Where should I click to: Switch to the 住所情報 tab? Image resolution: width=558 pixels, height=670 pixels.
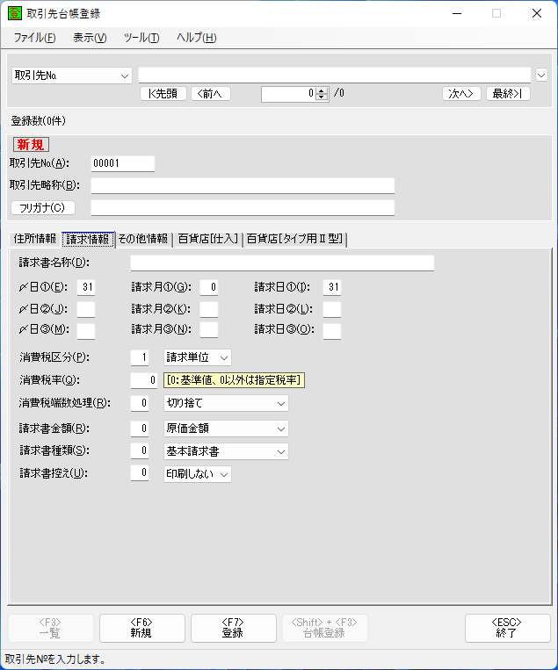tap(35, 239)
